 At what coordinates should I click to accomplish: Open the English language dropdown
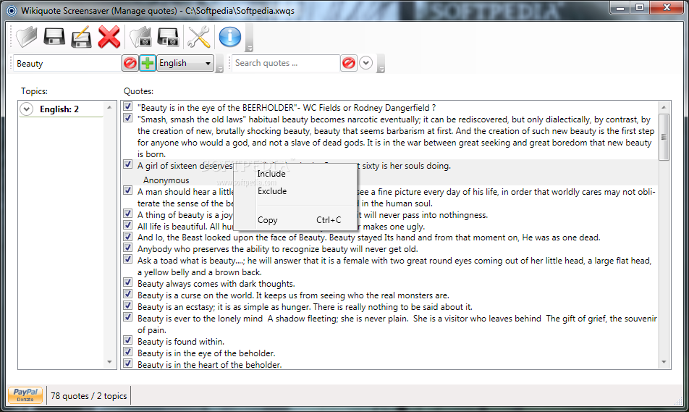click(x=185, y=63)
